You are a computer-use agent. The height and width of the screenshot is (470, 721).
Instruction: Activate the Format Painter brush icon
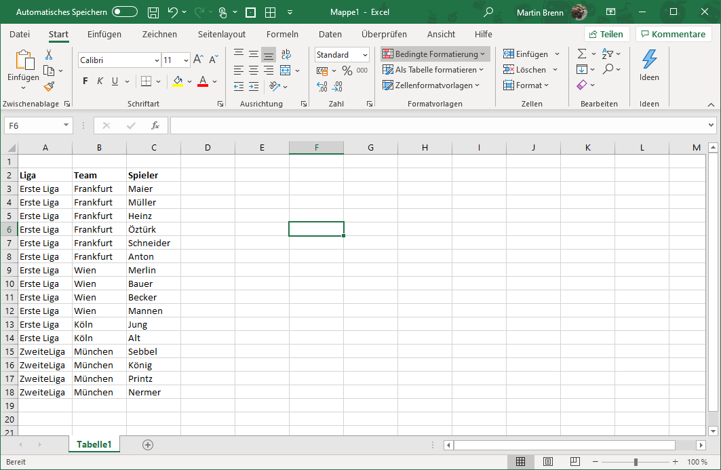click(x=50, y=86)
